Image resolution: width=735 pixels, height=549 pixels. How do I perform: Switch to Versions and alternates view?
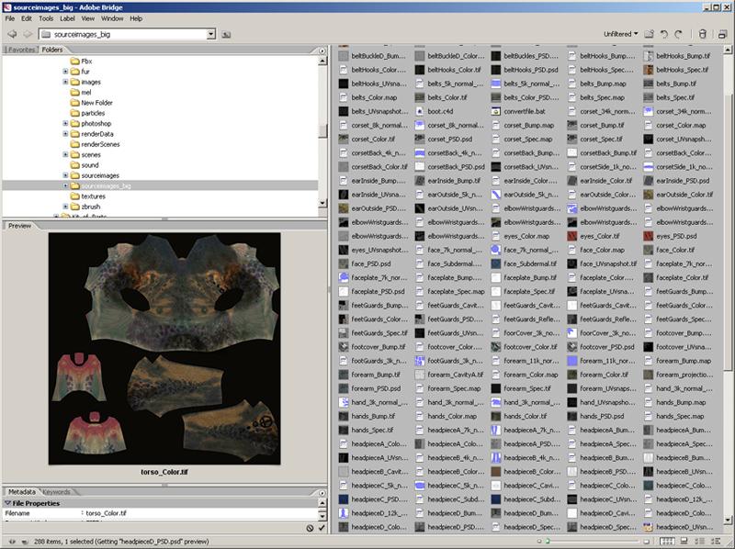pyautogui.click(x=718, y=541)
